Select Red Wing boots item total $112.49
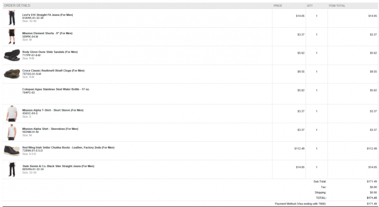This screenshot has width=379, height=207. click(x=372, y=149)
